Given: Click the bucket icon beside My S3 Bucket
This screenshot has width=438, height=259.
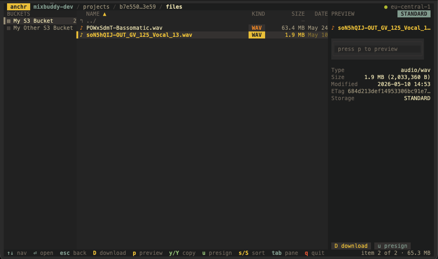Looking at the screenshot, I should pos(9,21).
